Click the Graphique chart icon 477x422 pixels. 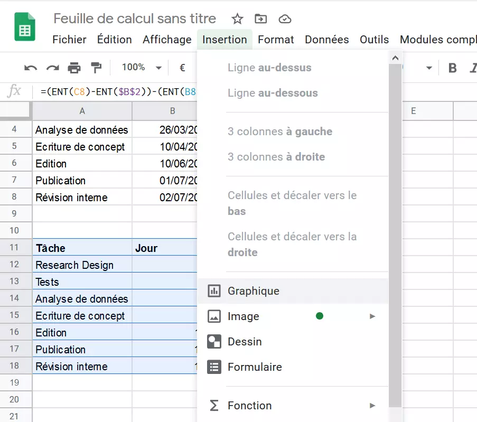[x=214, y=291]
